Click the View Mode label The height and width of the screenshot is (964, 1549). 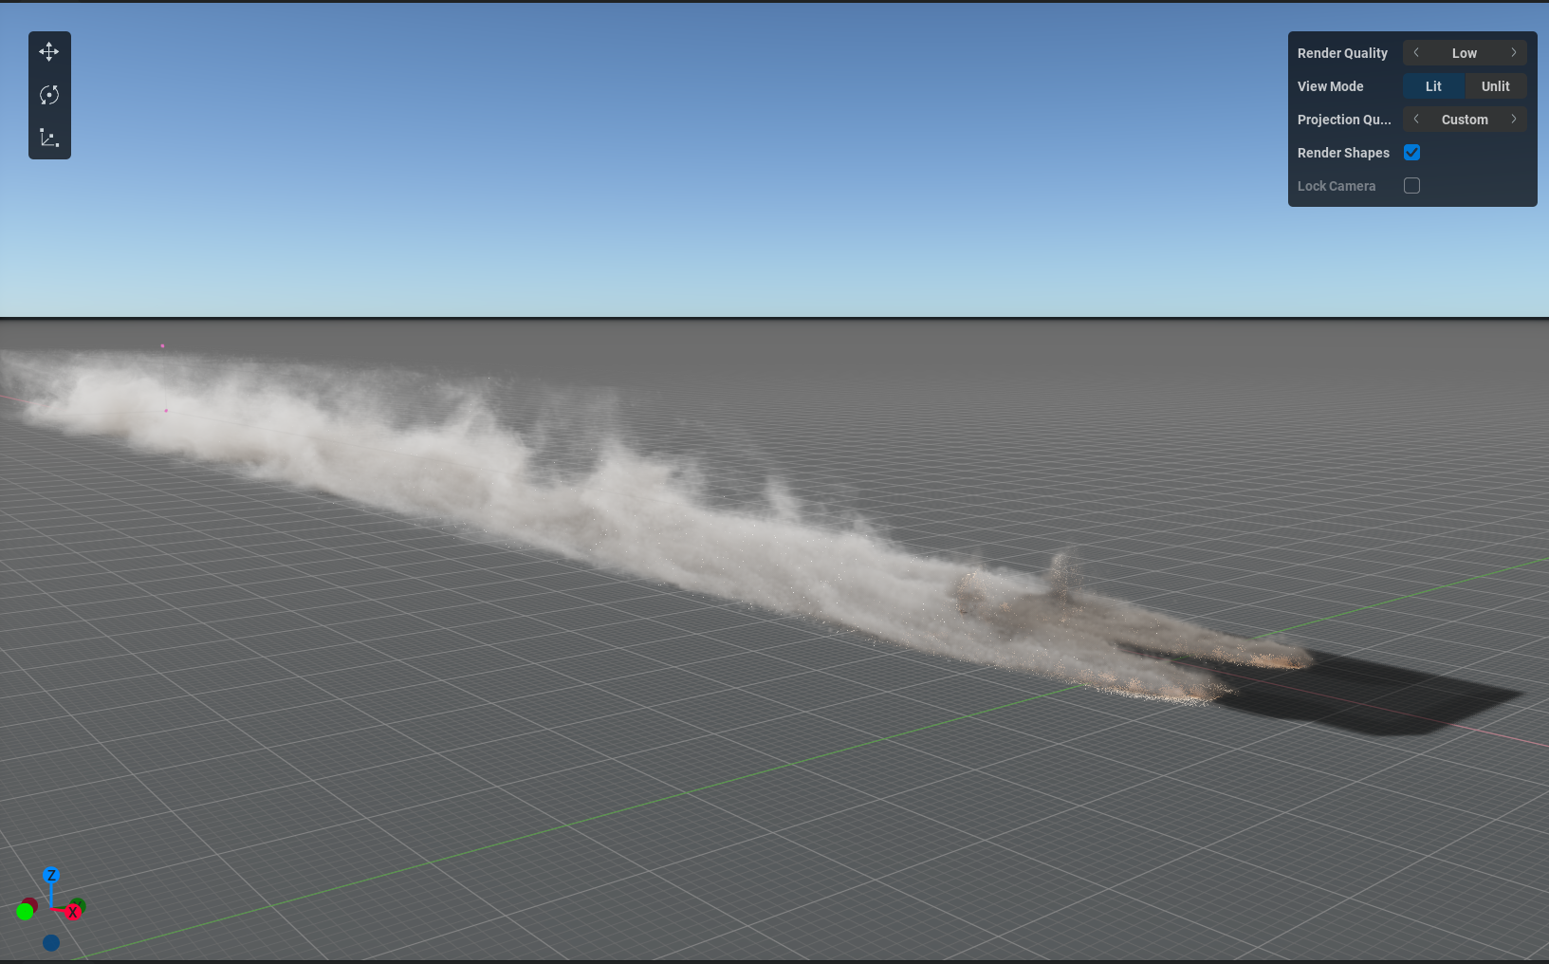coord(1330,86)
